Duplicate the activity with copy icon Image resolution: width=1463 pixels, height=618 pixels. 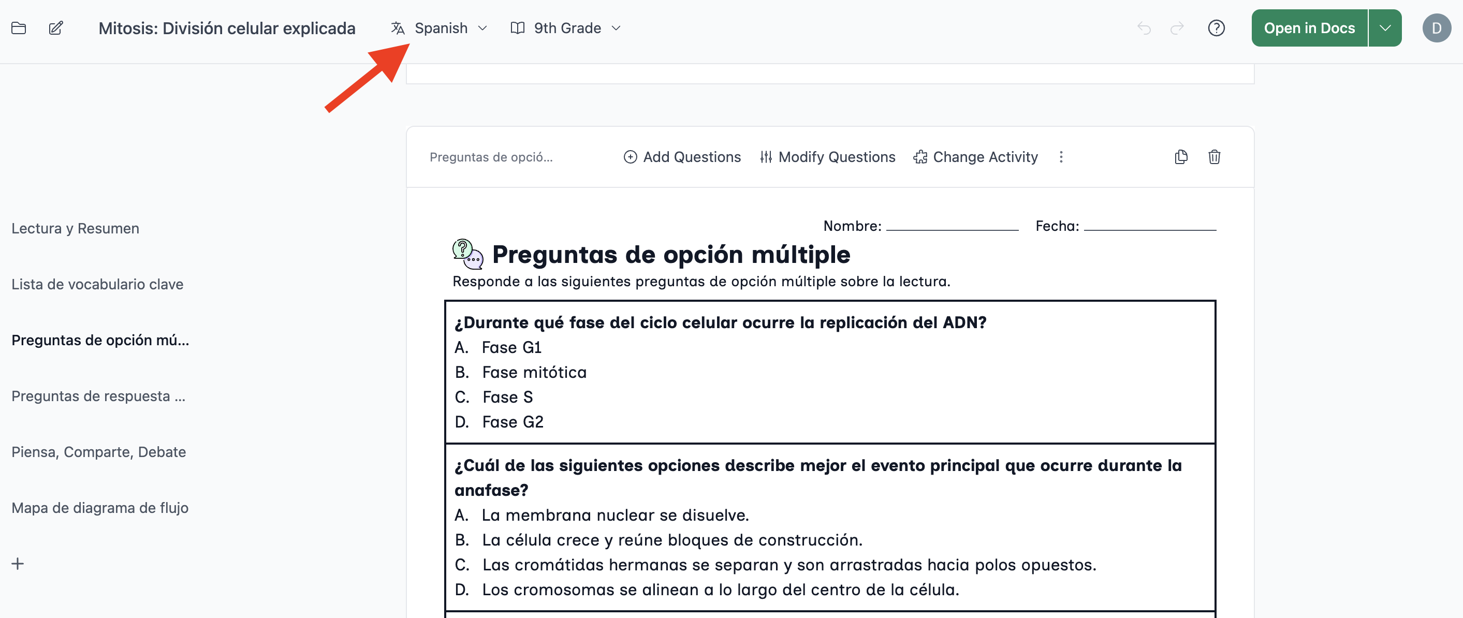(1181, 157)
